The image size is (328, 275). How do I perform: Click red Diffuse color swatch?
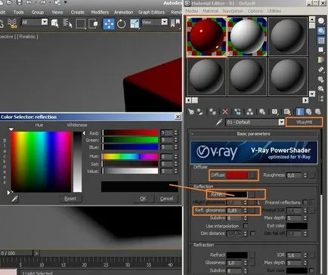click(237, 175)
